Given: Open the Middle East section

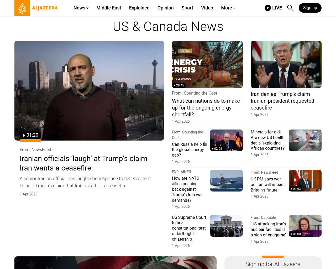Looking at the screenshot, I should click(109, 8).
